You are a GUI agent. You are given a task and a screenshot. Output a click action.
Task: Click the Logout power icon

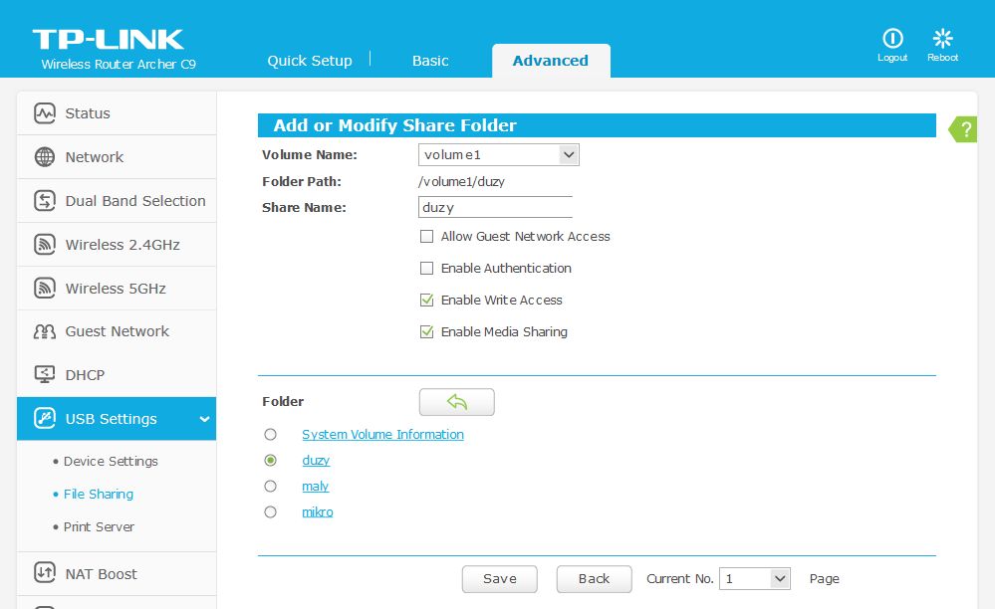tap(892, 38)
